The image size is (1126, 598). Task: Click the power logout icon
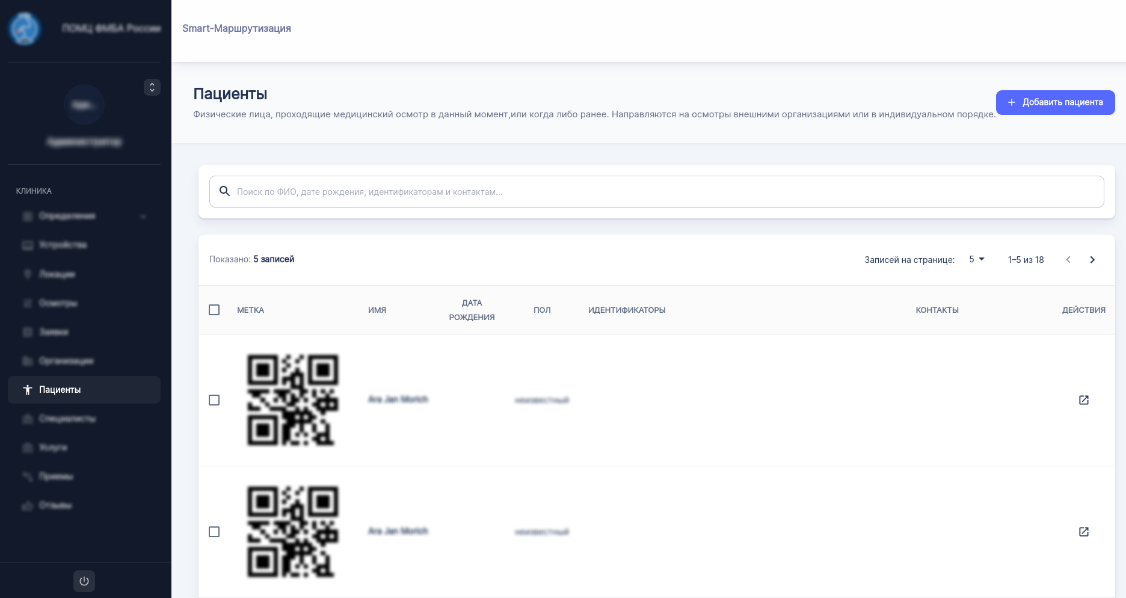tap(84, 581)
